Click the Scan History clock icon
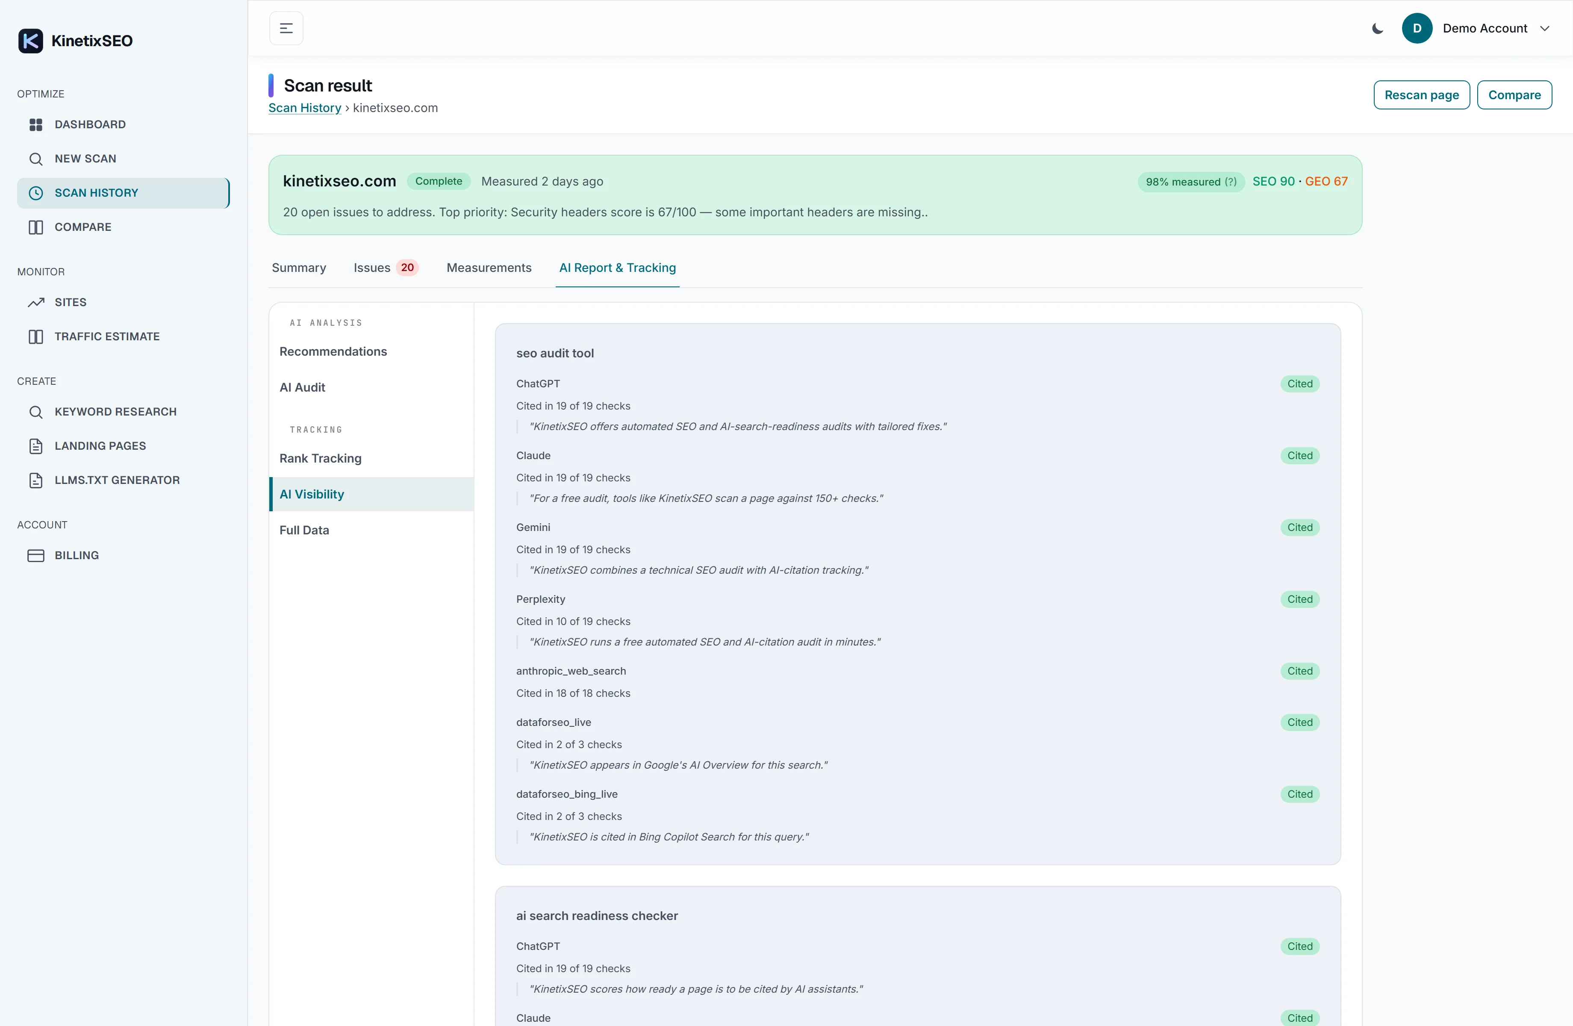This screenshot has width=1573, height=1026. tap(35, 193)
